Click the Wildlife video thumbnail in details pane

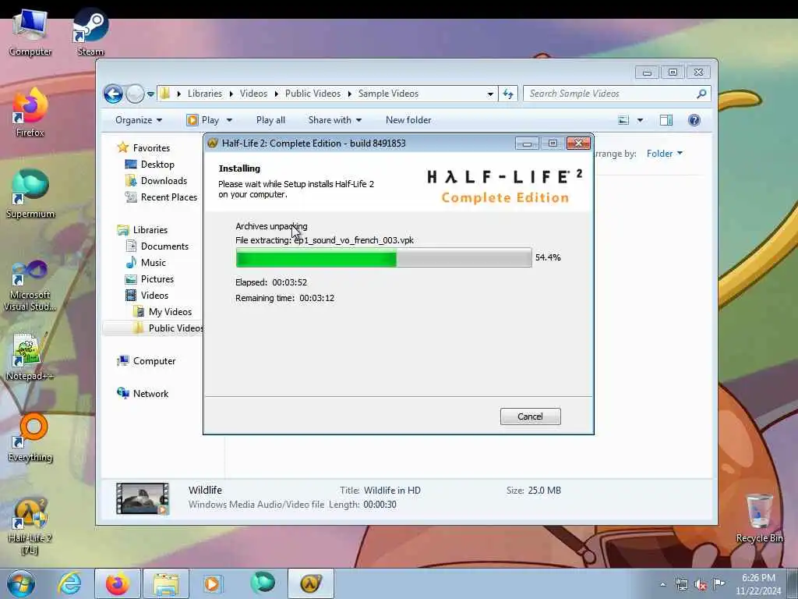[143, 498]
